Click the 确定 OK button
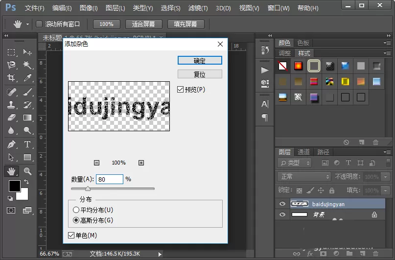Screen dimensions: 395x260 click(200, 60)
